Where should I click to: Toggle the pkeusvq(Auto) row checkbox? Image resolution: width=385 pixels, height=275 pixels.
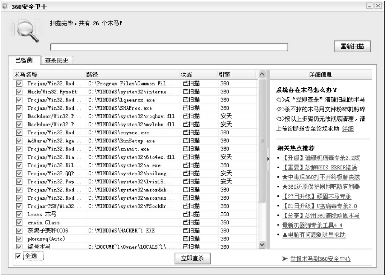pos(19,239)
